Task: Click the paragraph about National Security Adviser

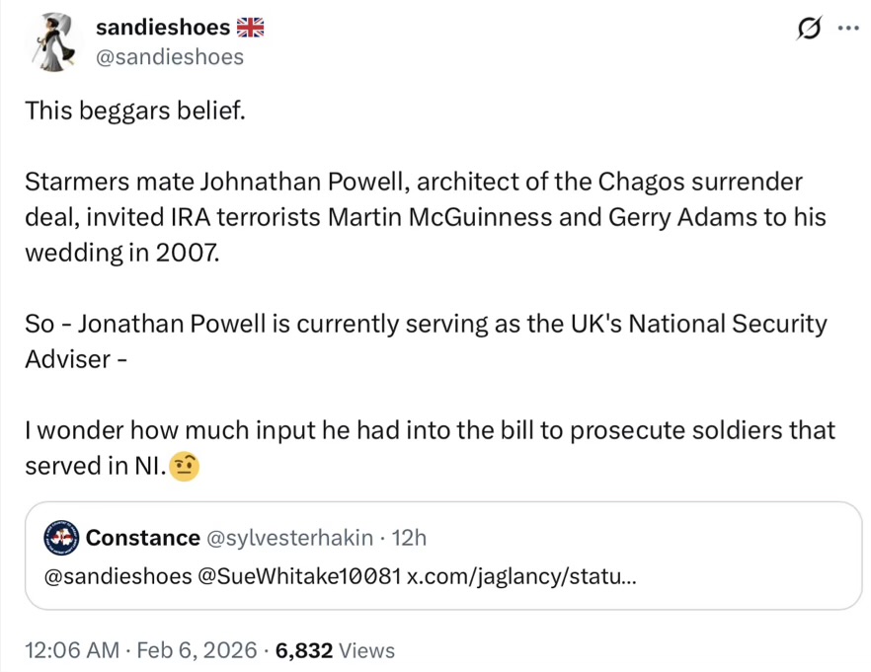Action: (x=425, y=340)
